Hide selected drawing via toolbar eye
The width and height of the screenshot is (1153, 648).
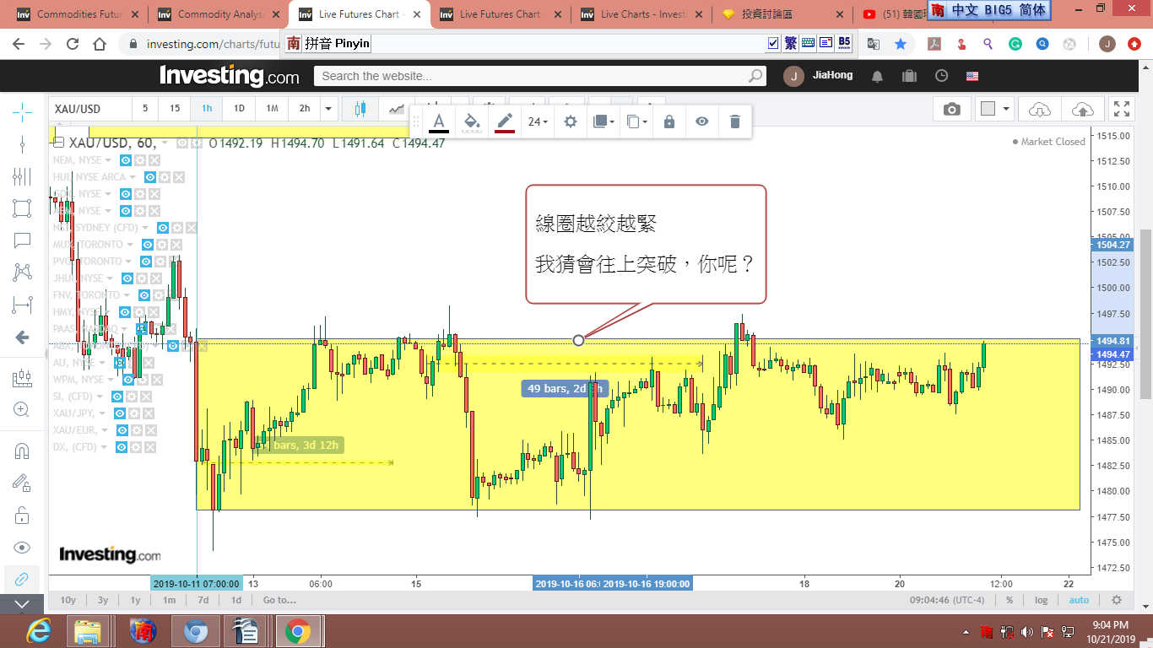[x=701, y=122]
